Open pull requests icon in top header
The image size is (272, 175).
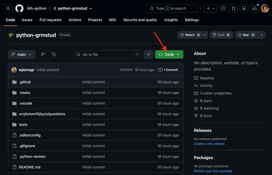pos(234,8)
